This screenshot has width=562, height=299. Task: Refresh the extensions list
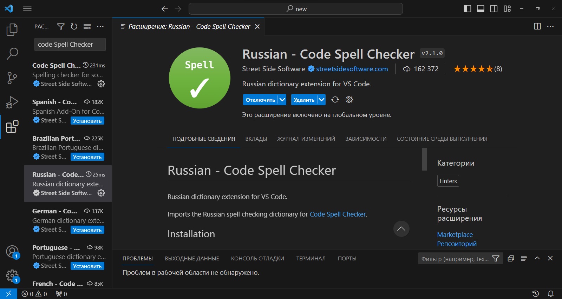(74, 26)
